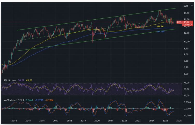This screenshot has width=195, height=125.
Task: Click 2019 on the time axis
Action: [83, 121]
